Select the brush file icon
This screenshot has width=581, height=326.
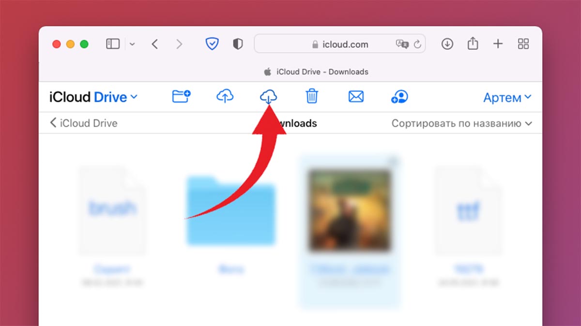[x=112, y=210]
